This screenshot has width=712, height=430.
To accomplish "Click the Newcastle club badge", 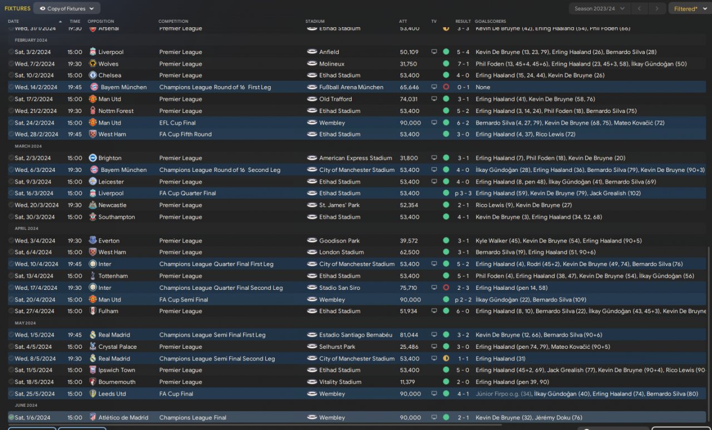I will pos(93,205).
